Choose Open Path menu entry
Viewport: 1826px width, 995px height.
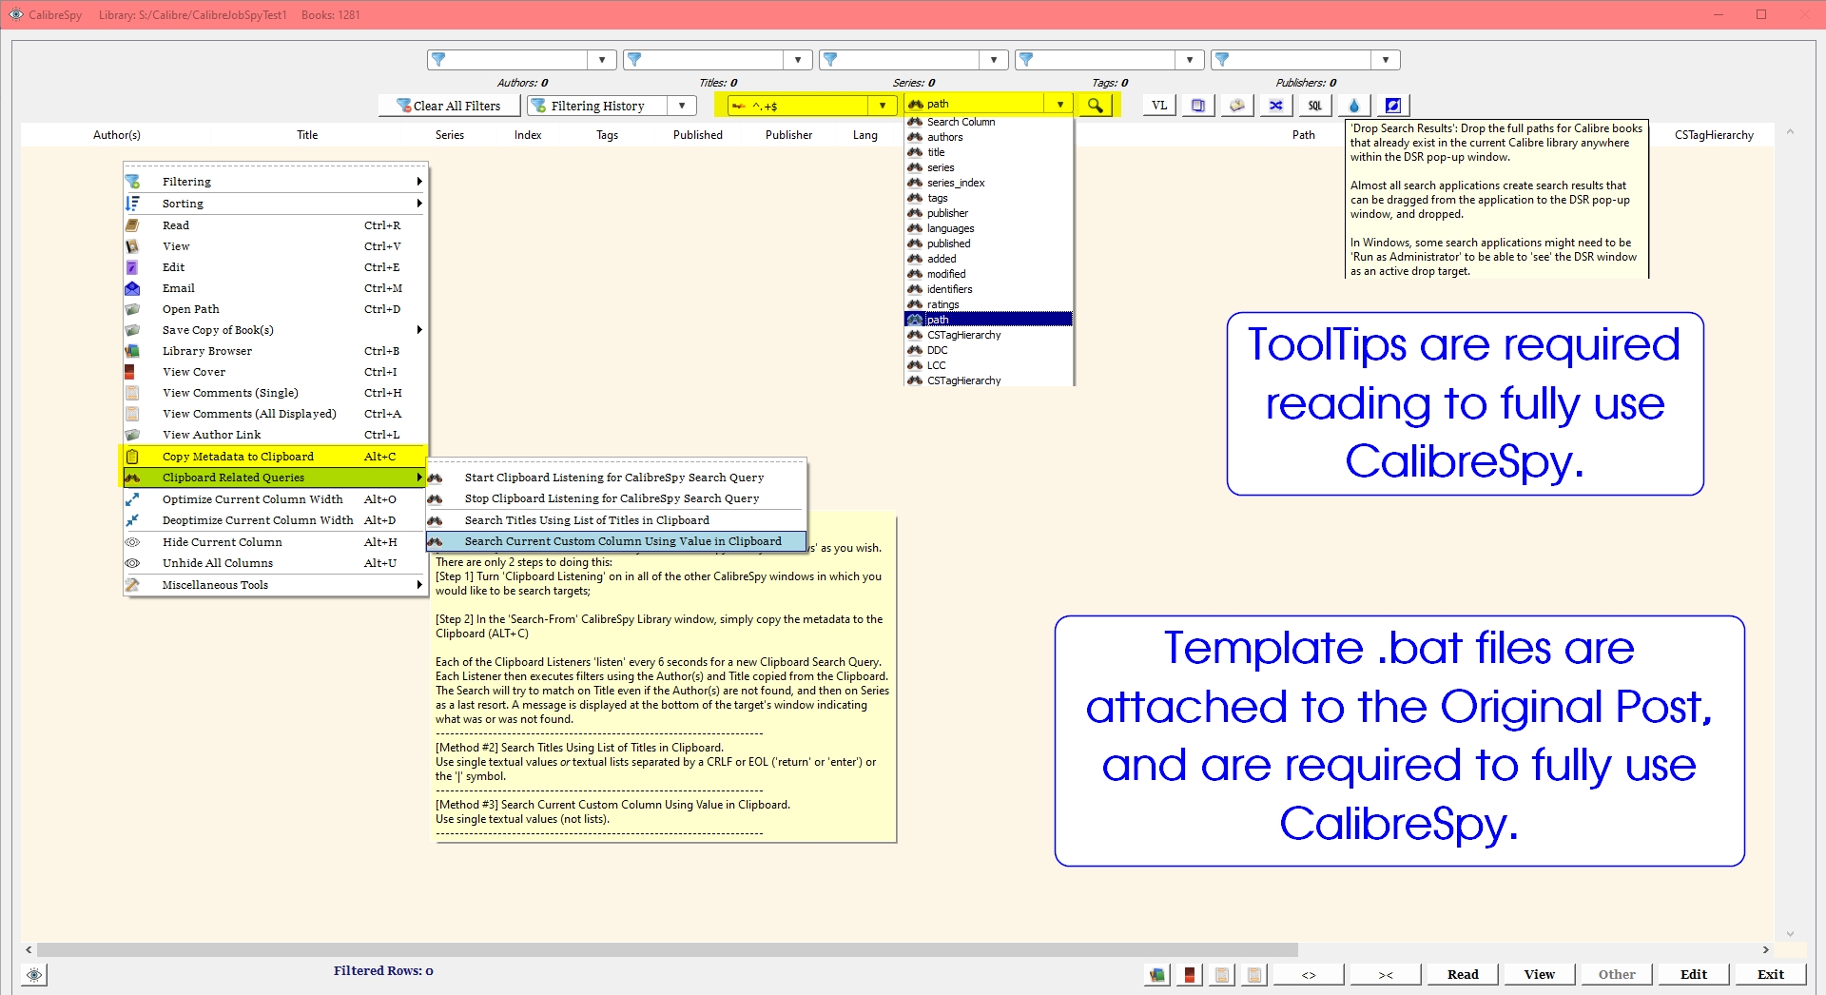click(x=275, y=309)
